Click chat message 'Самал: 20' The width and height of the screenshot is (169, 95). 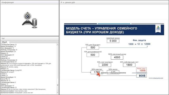4,56
